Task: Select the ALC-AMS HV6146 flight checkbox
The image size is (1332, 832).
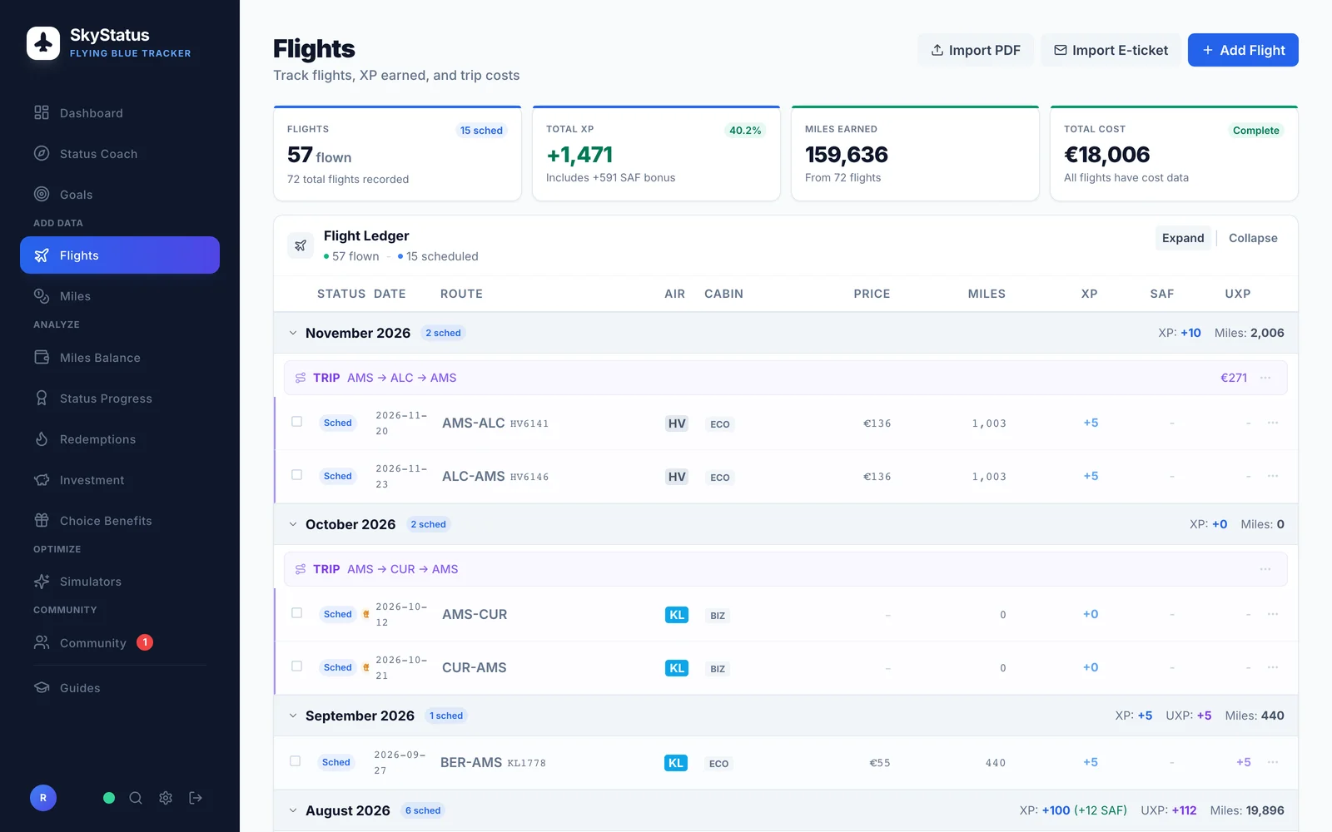Action: click(x=296, y=475)
